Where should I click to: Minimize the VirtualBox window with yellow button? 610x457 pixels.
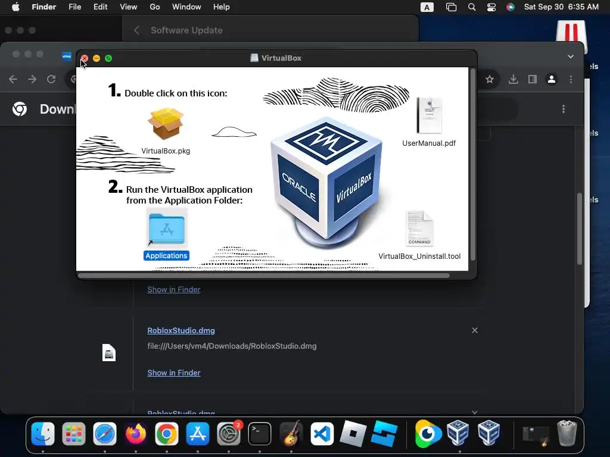tap(97, 58)
